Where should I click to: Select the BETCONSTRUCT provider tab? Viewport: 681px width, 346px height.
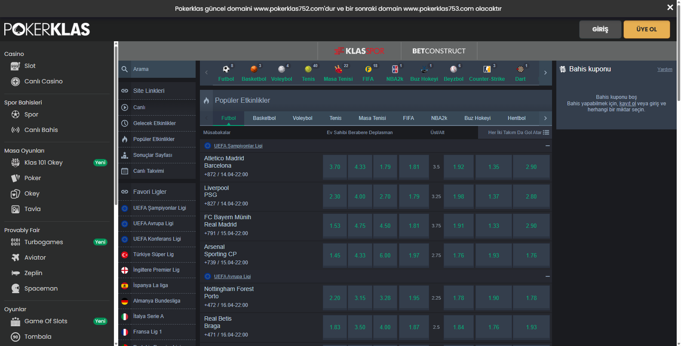439,51
